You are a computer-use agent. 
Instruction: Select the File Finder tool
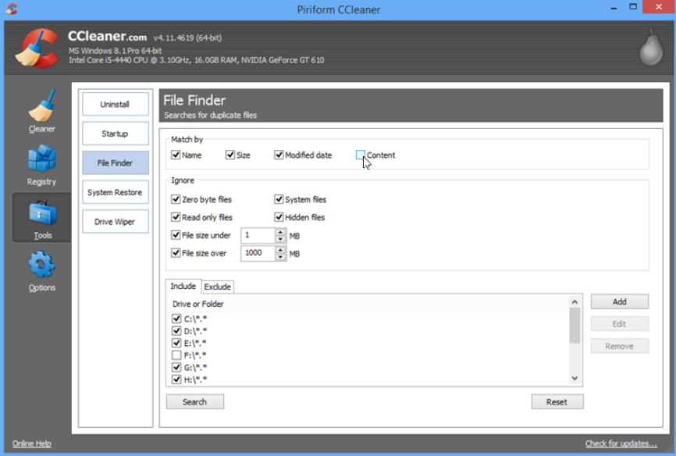click(x=115, y=162)
